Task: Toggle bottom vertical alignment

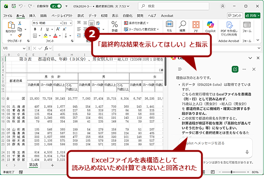Action: 91,23
